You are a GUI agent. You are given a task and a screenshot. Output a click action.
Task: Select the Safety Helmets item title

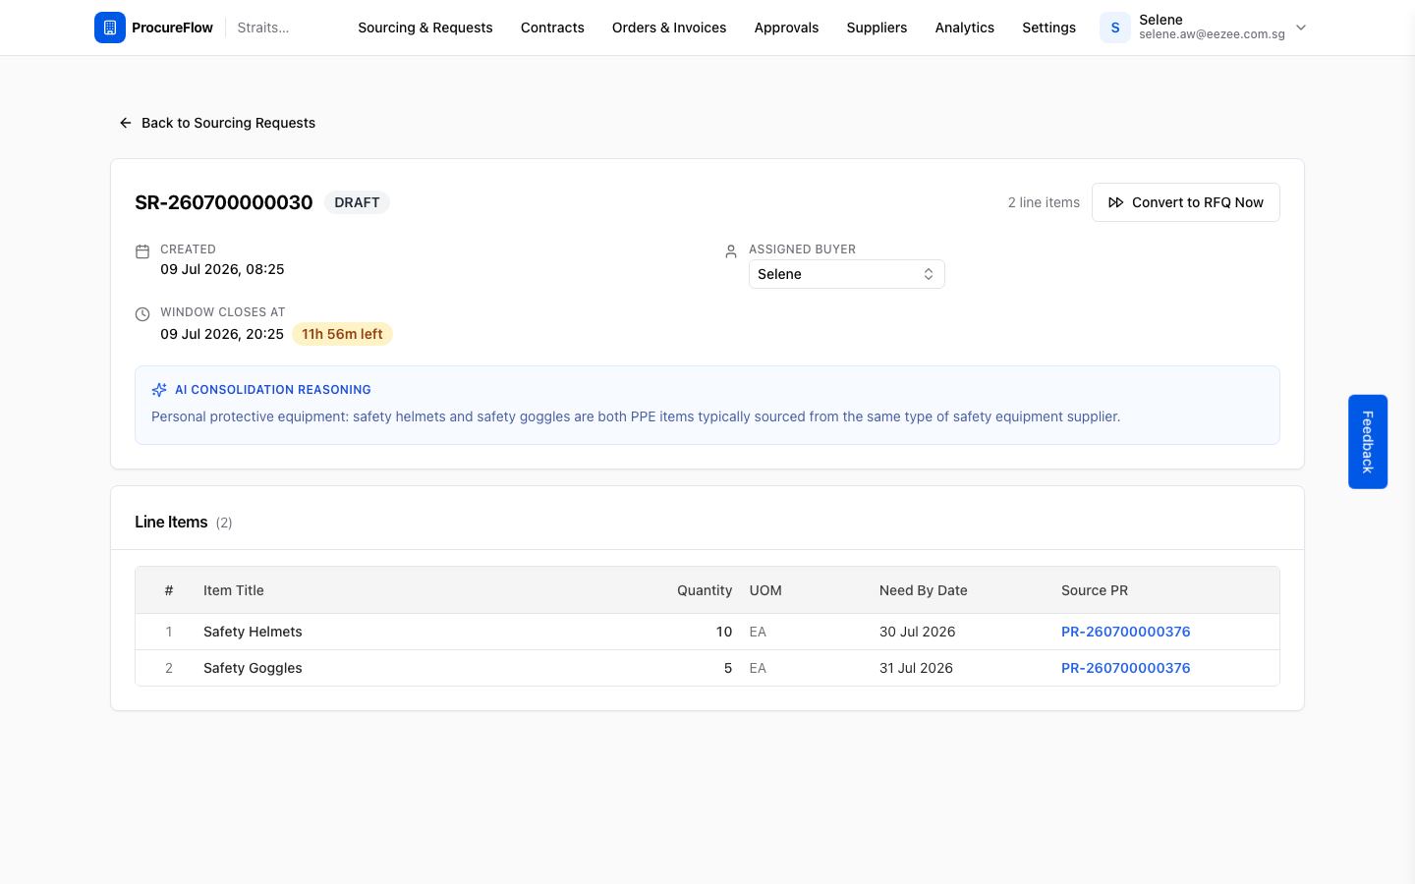pyautogui.click(x=253, y=632)
